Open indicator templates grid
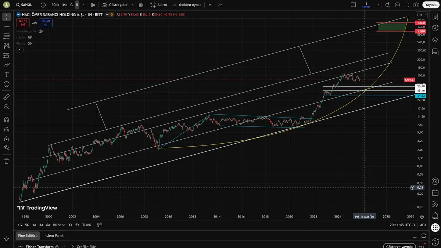441x248 pixels. tap(141, 5)
